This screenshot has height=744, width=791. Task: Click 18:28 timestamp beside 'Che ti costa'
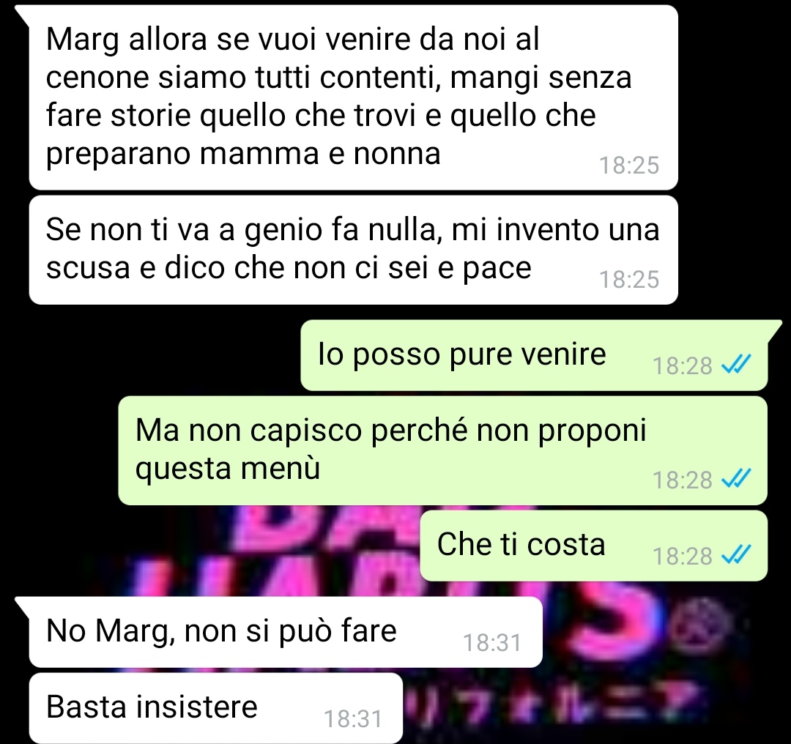[682, 556]
